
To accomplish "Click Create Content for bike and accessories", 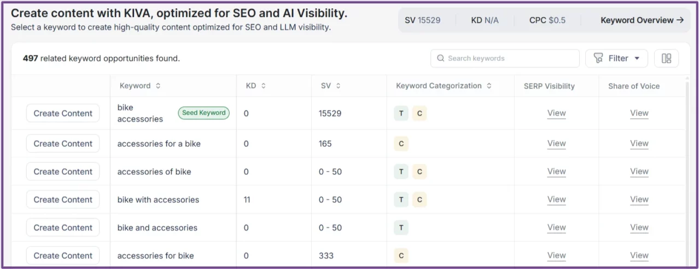I will click(x=63, y=228).
